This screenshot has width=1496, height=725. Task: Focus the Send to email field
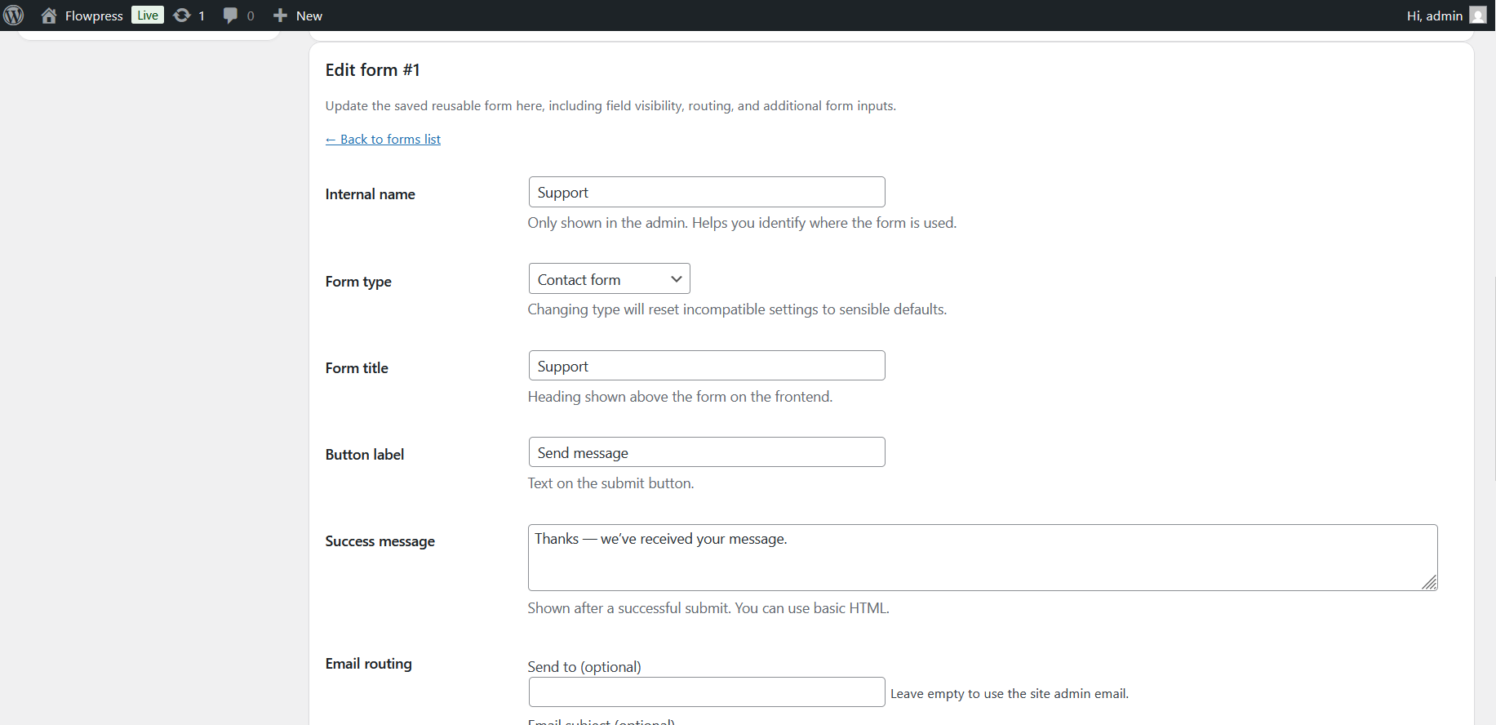tap(707, 692)
